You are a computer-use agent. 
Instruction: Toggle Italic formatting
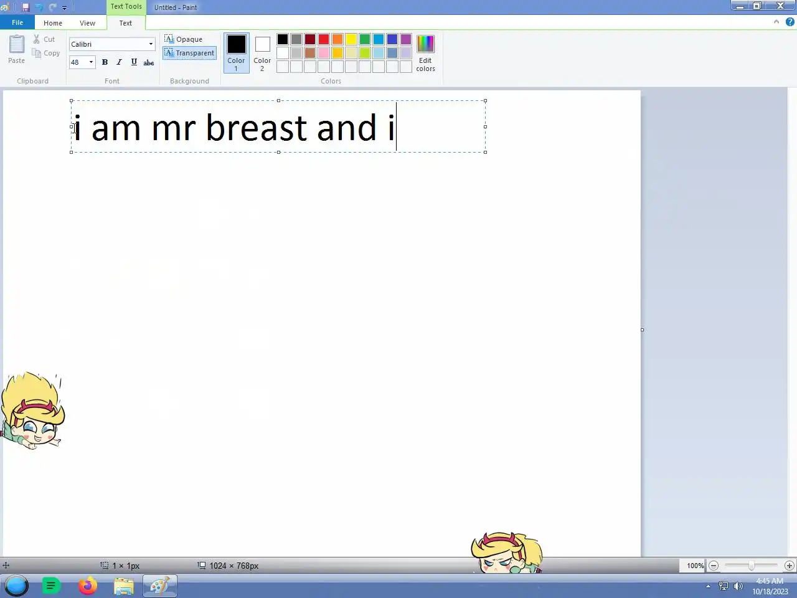coord(119,62)
